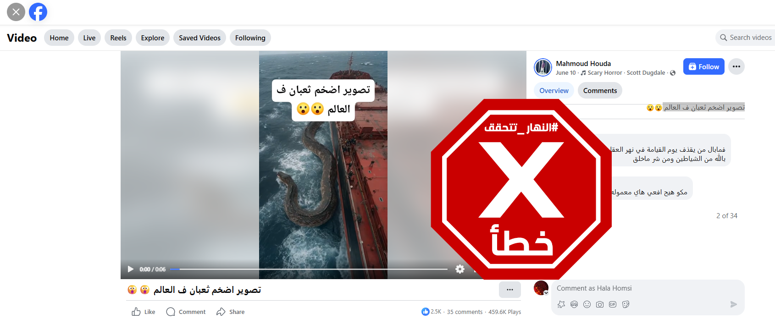Open the sticker picker icon
This screenshot has height=319, width=775.
pos(626,304)
